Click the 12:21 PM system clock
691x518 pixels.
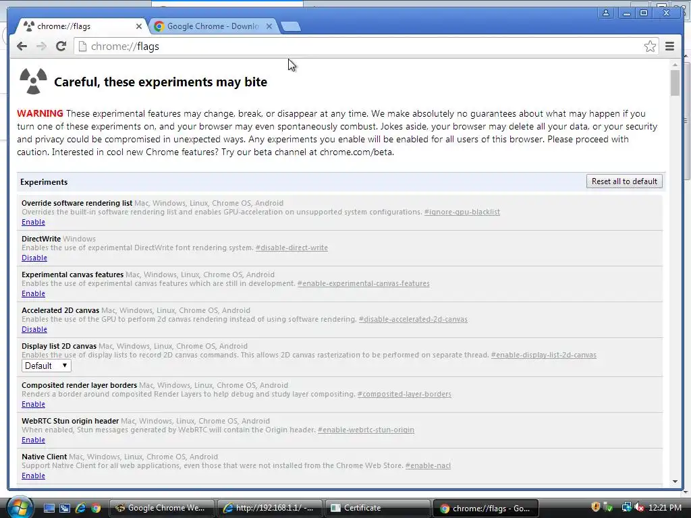click(x=665, y=507)
